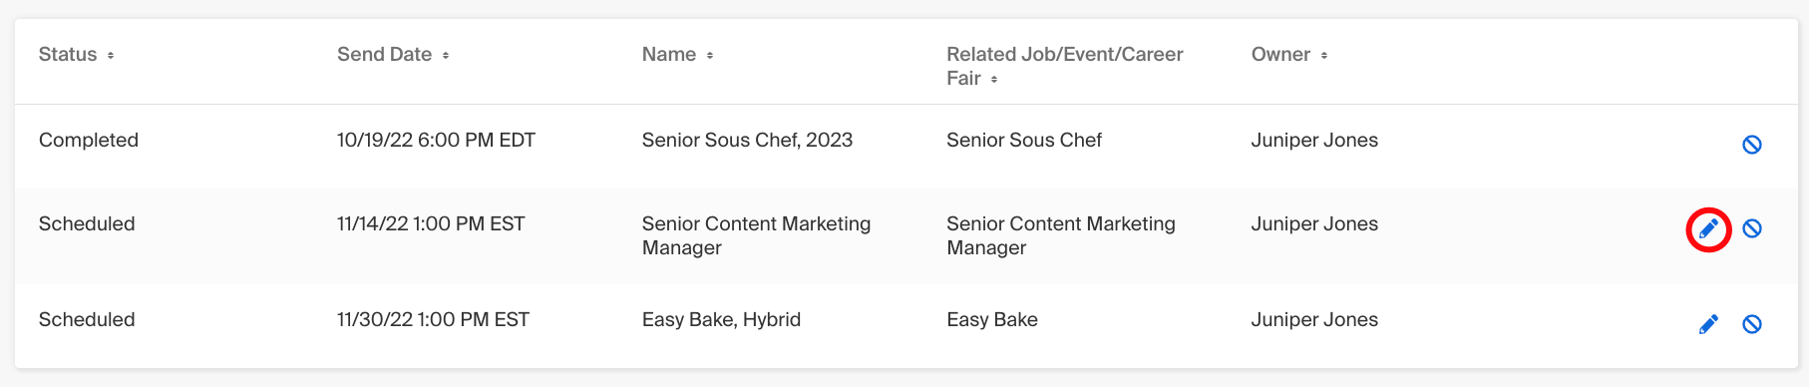Edit the Easy Bake, Hybrid campaign
1809x387 pixels.
tap(1708, 324)
